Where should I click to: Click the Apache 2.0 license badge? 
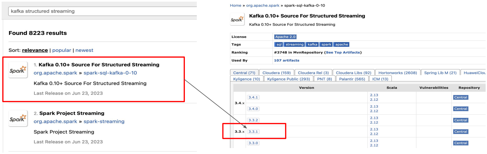[285, 37]
